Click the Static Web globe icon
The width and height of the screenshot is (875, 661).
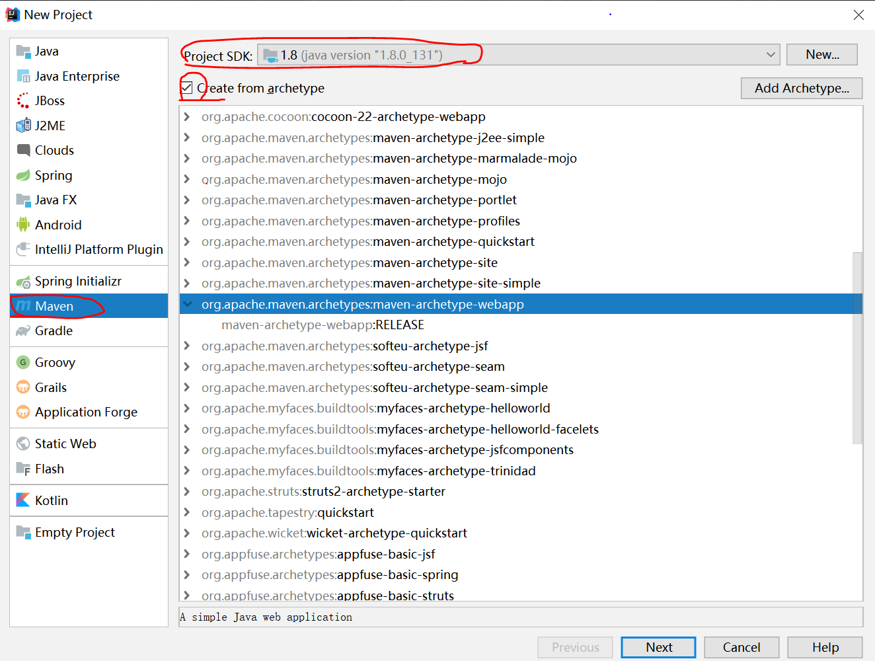pos(23,444)
